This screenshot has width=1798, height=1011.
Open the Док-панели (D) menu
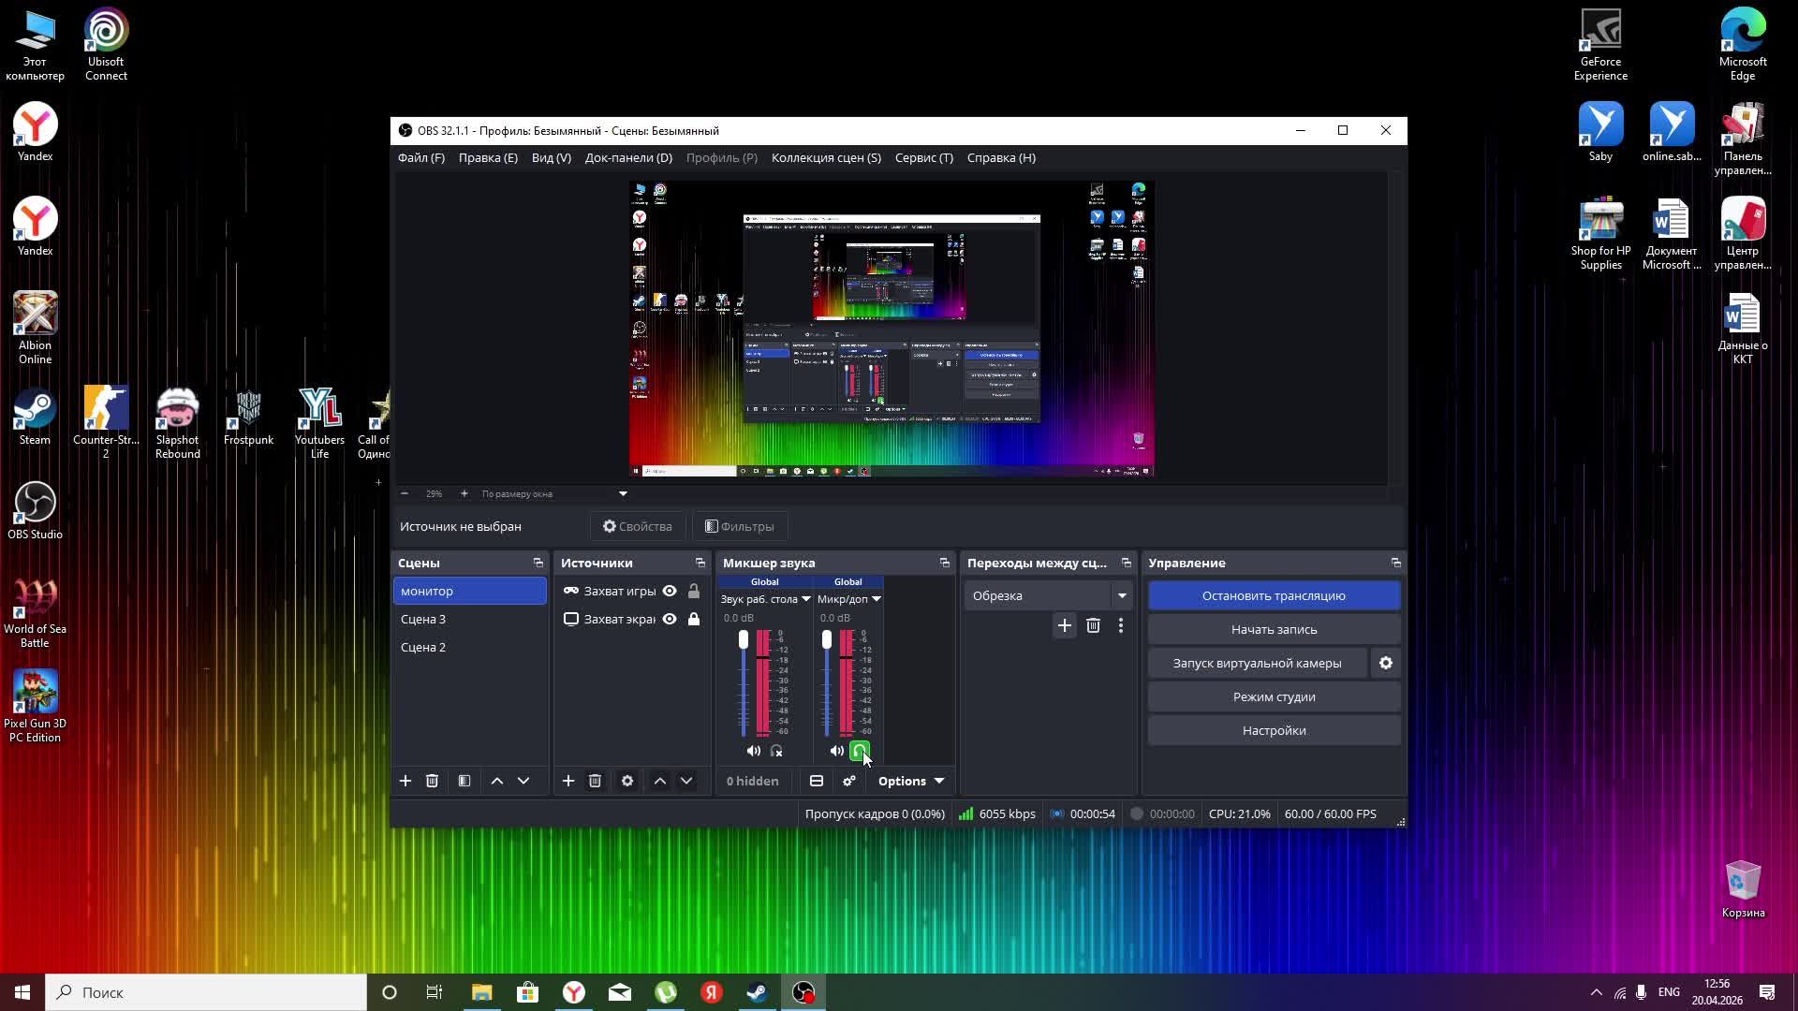628,157
